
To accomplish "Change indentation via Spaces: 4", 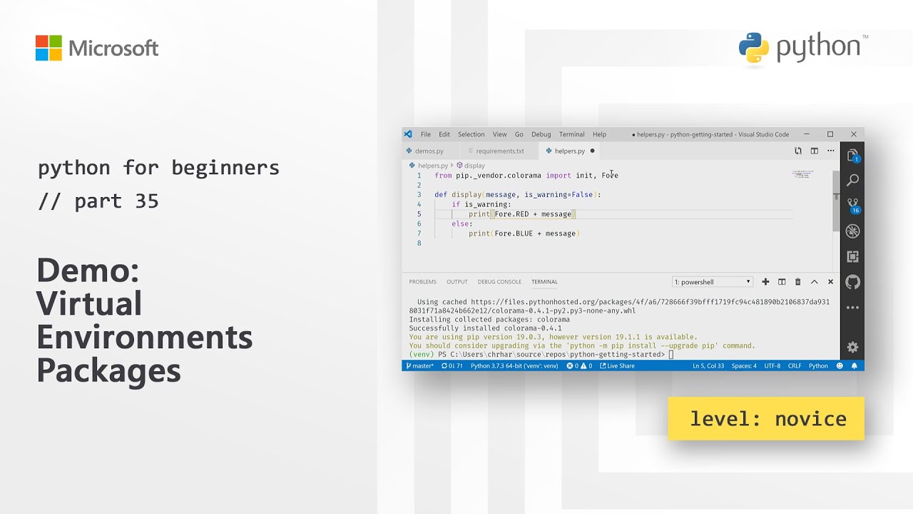I will coord(744,366).
